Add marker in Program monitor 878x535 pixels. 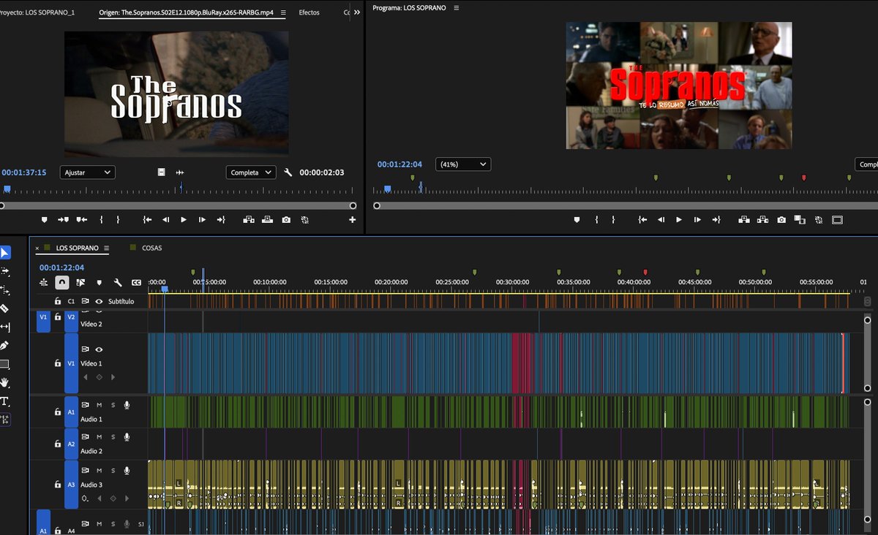tap(577, 219)
